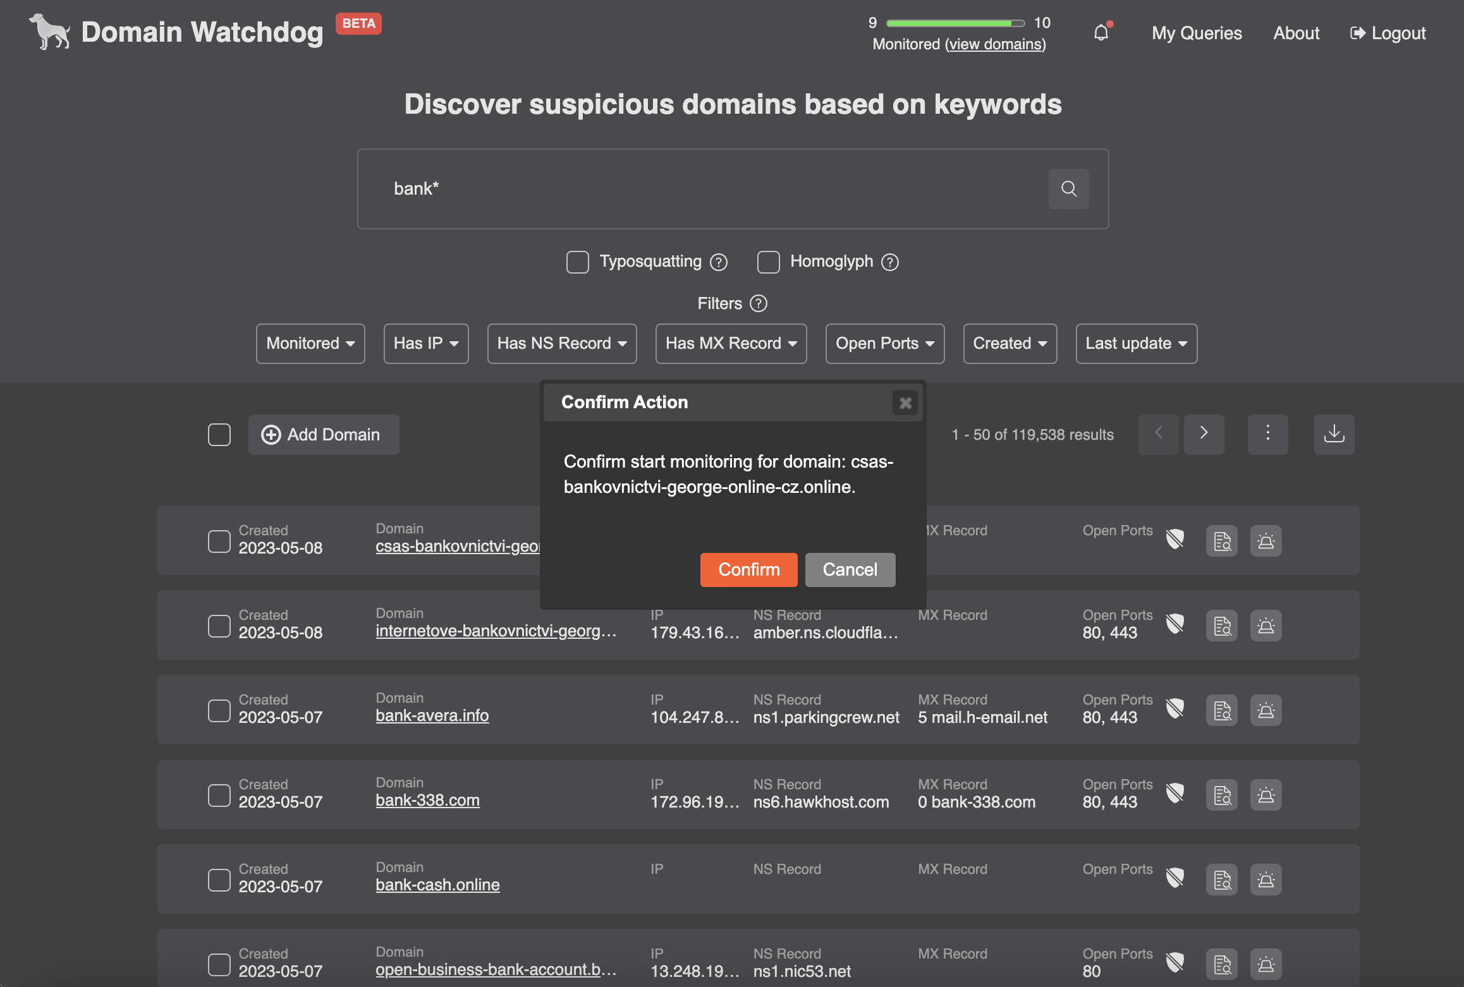This screenshot has width=1464, height=987.
Task: Click the BETA badge beside the title
Action: pos(358,24)
